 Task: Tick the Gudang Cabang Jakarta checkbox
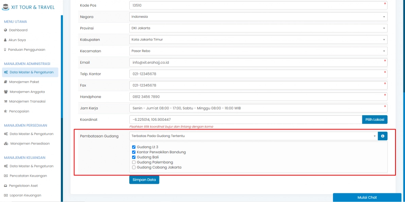[134, 168]
